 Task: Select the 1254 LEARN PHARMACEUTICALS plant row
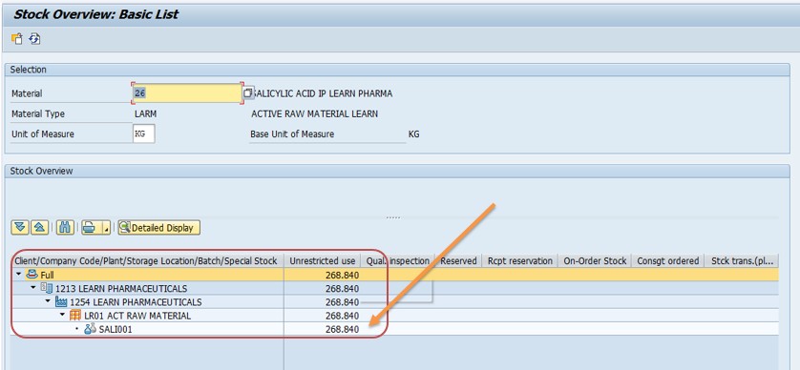136,302
